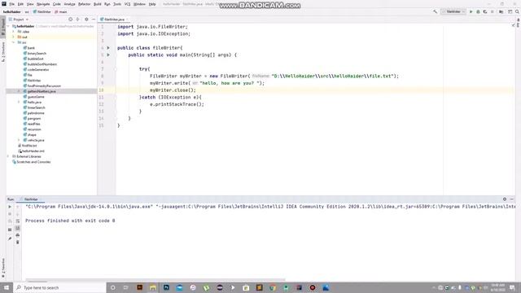
Task: Open the run configuration dropdown
Action: [453, 11]
